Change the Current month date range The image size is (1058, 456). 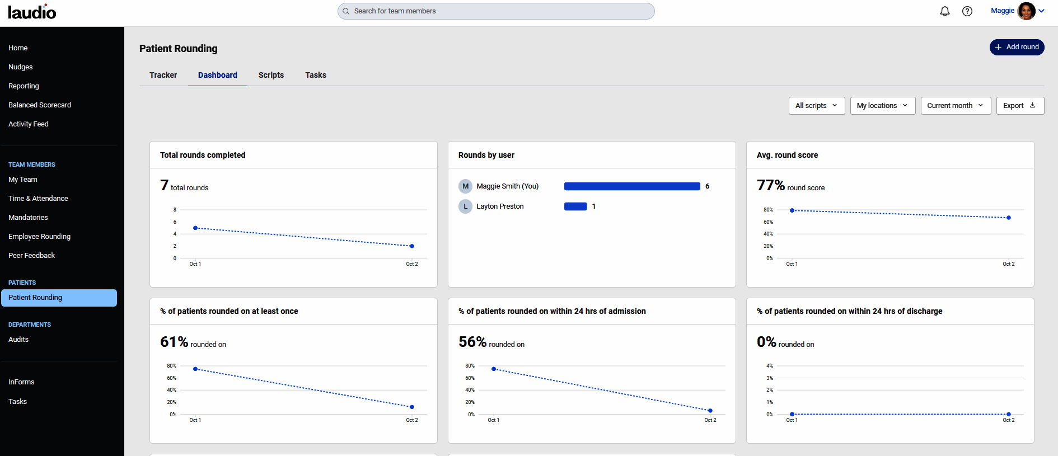[956, 106]
